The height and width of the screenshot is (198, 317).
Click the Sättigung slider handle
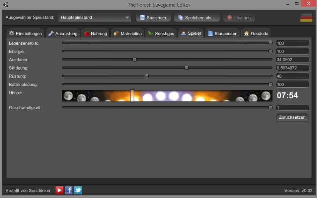[x=187, y=68]
